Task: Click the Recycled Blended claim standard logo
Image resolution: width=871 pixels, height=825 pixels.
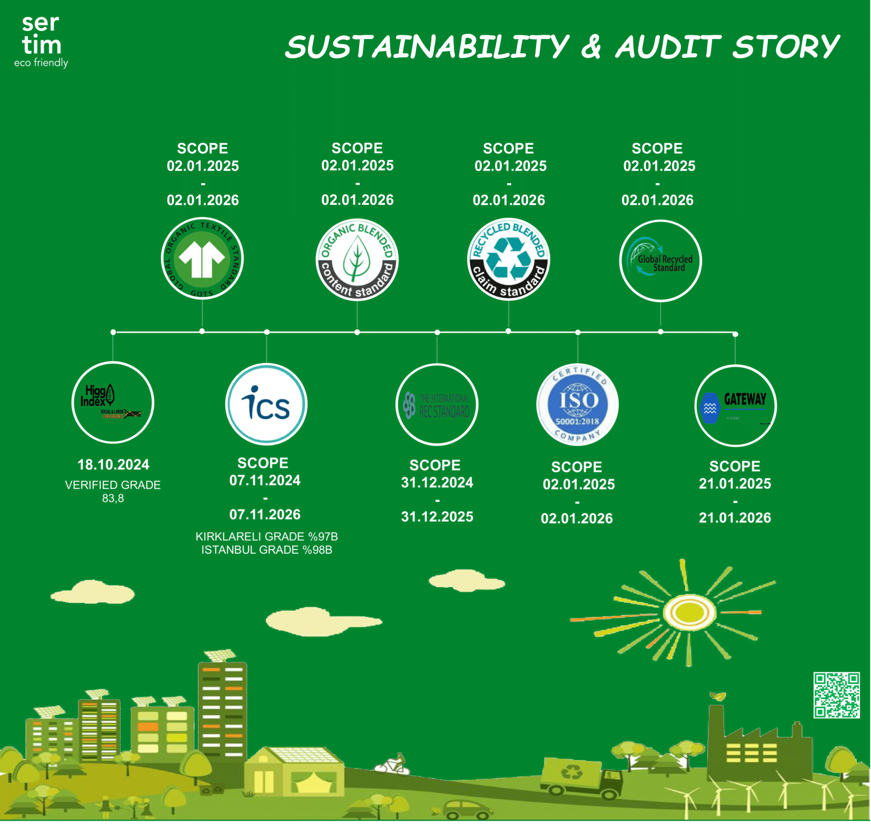Action: click(509, 259)
